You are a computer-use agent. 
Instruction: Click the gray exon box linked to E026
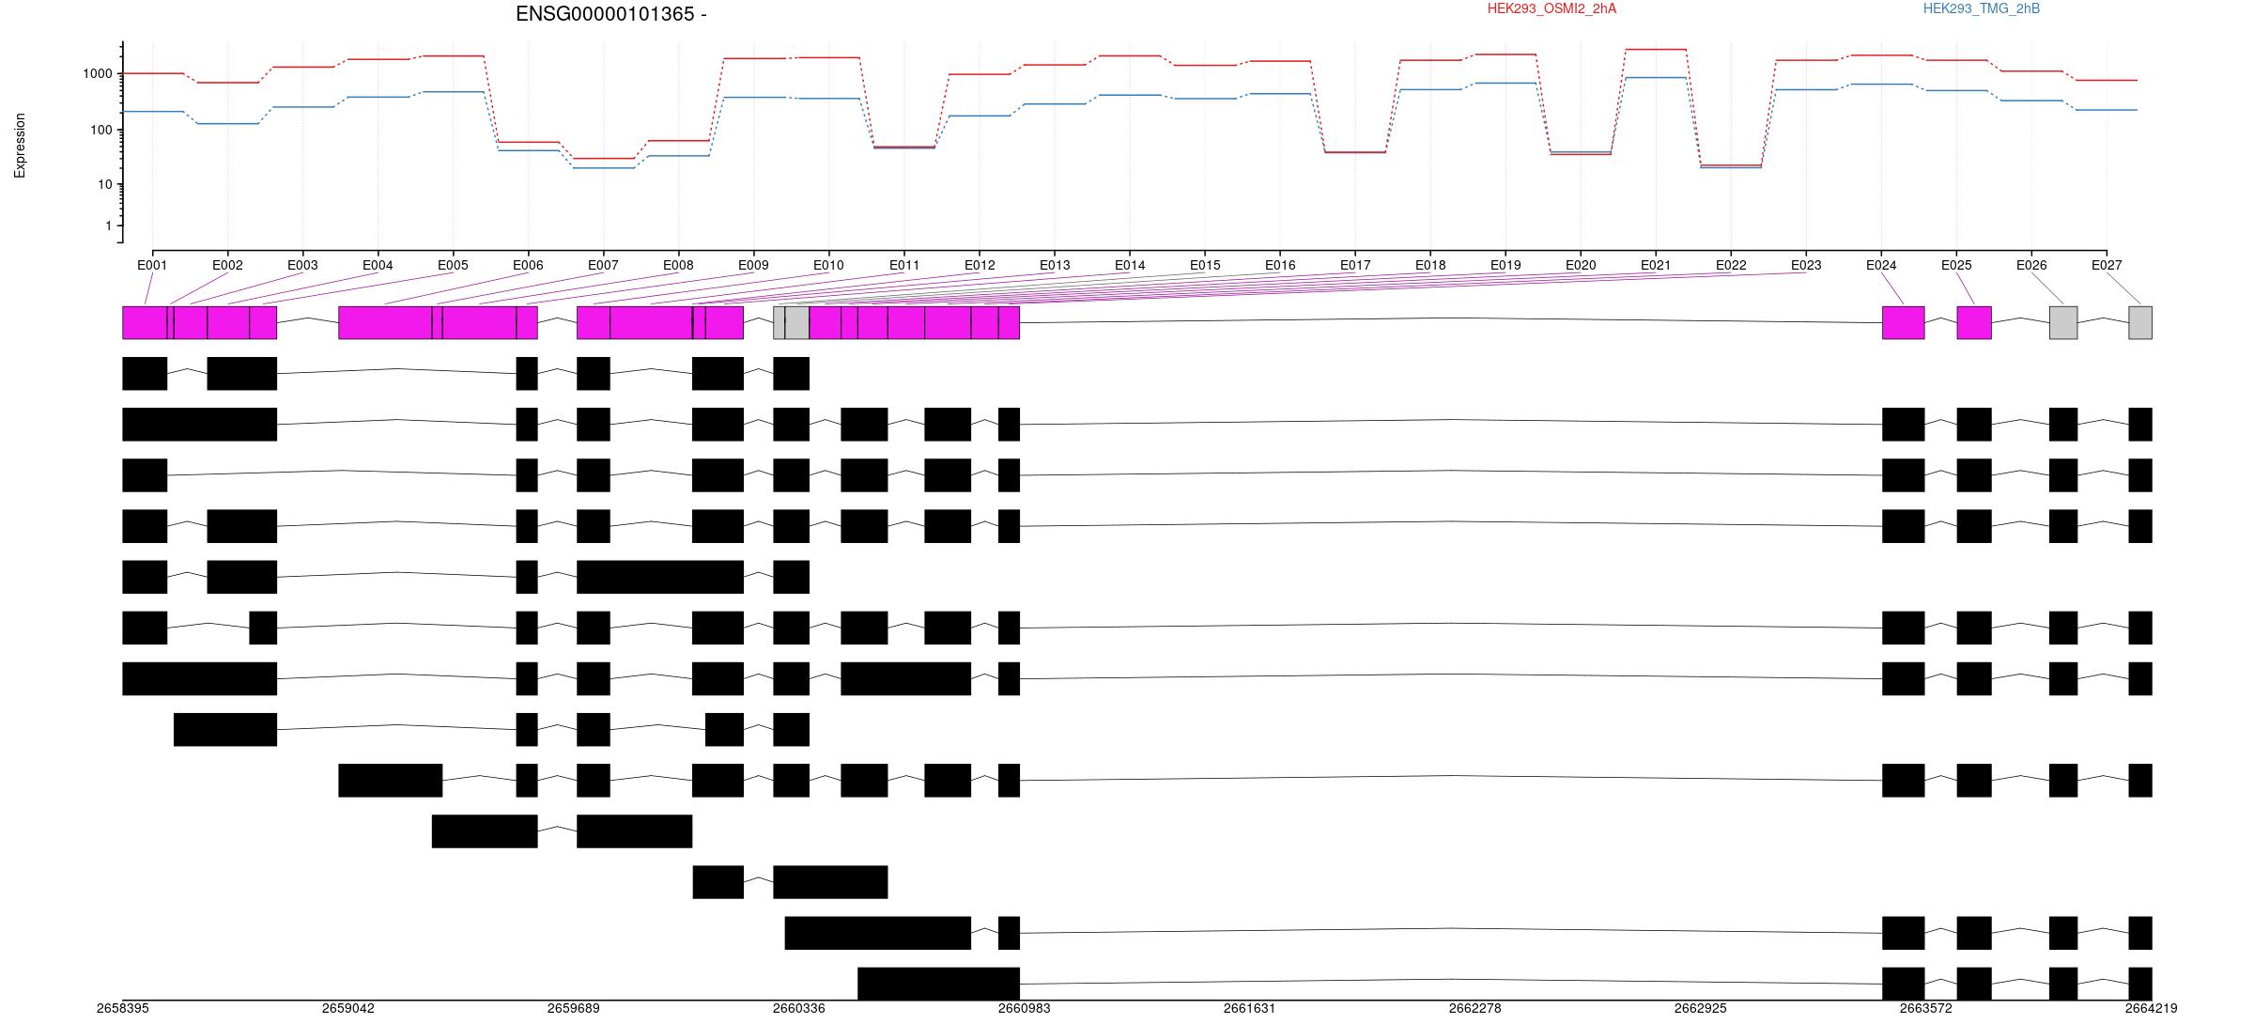pos(2063,323)
